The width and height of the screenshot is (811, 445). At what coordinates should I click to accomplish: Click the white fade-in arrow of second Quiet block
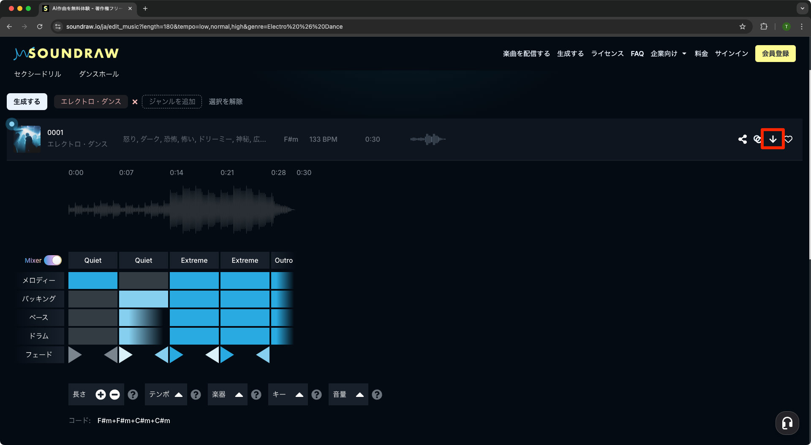coord(126,355)
